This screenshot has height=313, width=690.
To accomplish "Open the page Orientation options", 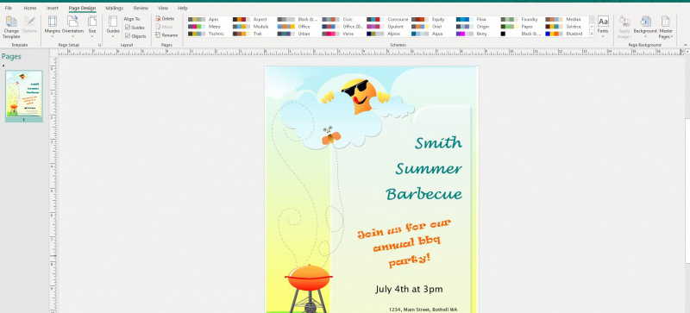I will [x=72, y=27].
